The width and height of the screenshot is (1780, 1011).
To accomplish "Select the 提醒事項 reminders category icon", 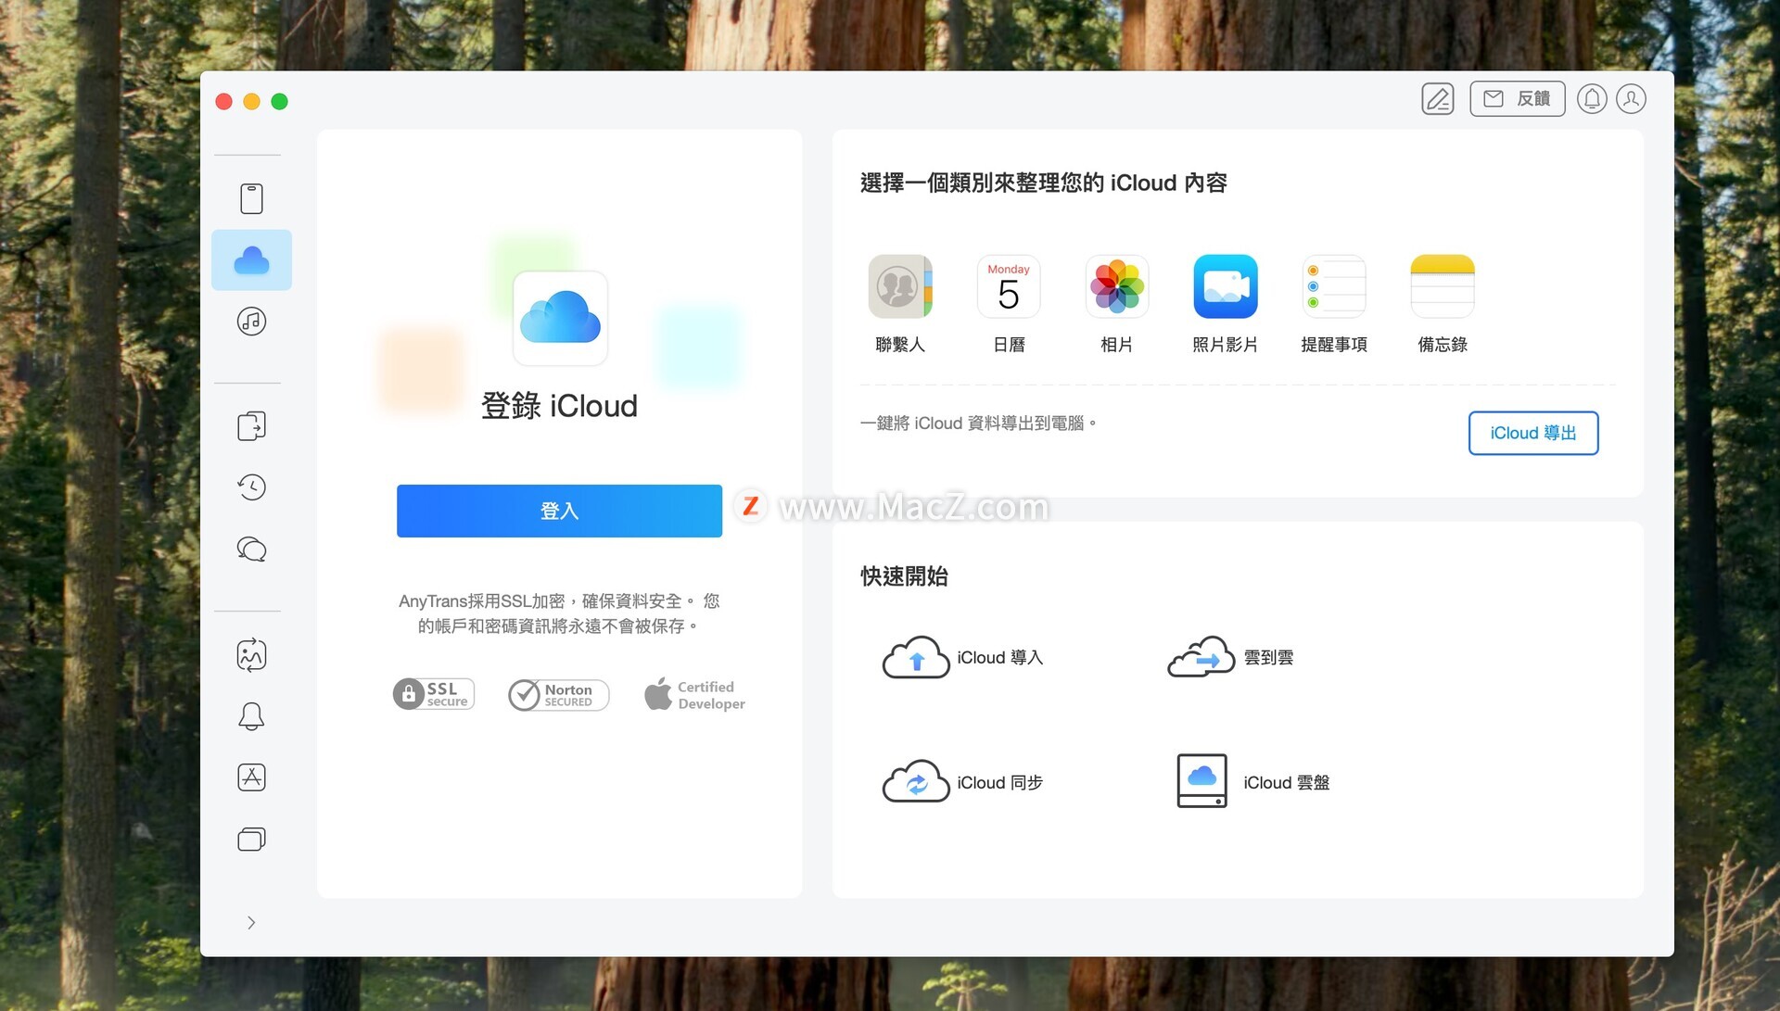I will 1334,286.
